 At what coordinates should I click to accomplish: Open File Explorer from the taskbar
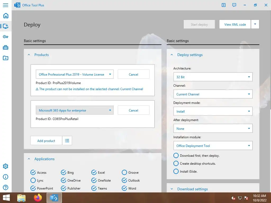coord(21,198)
